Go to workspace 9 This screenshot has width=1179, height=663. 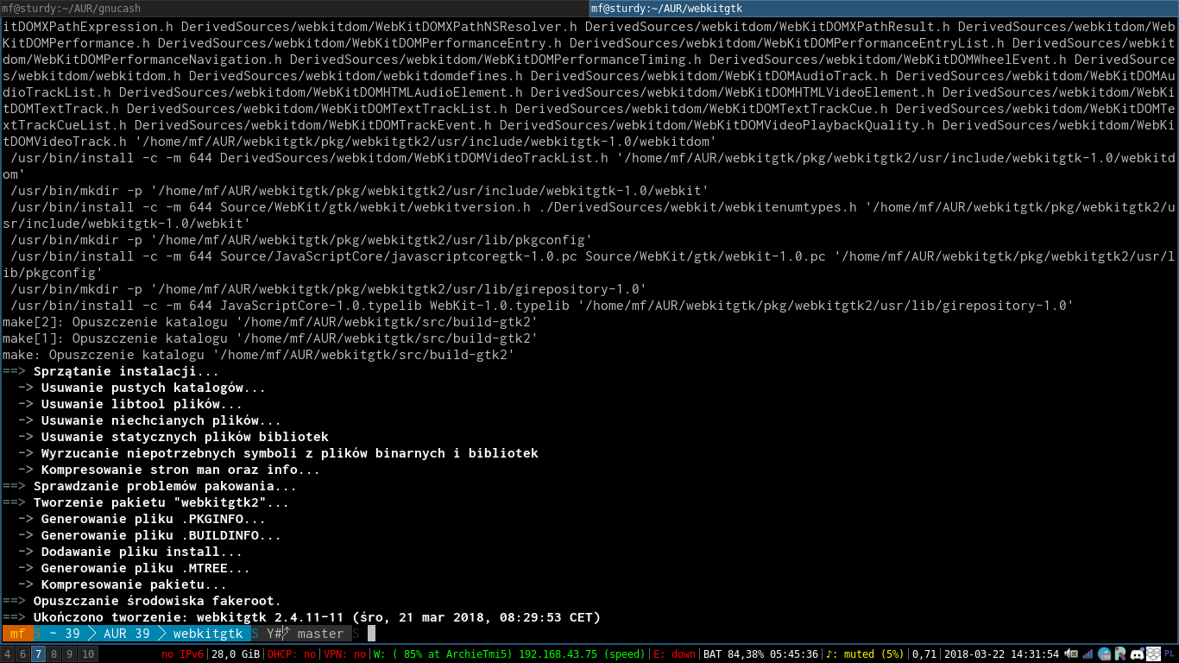(x=70, y=654)
